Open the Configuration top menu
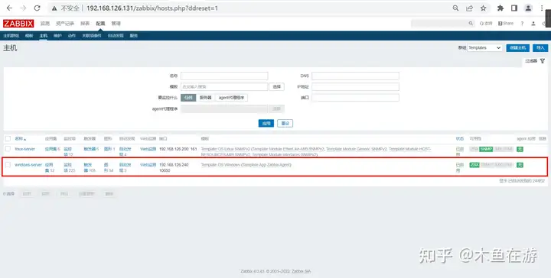This screenshot has width=551, height=278. 100,24
